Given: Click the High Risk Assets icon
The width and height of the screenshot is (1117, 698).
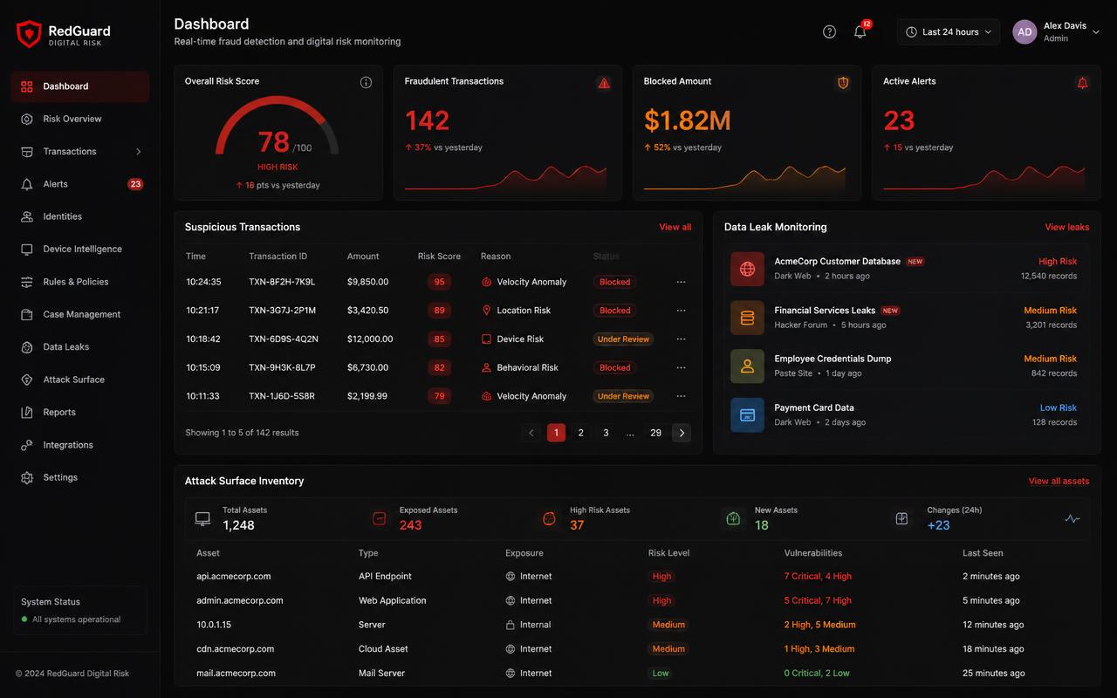Looking at the screenshot, I should tap(549, 518).
